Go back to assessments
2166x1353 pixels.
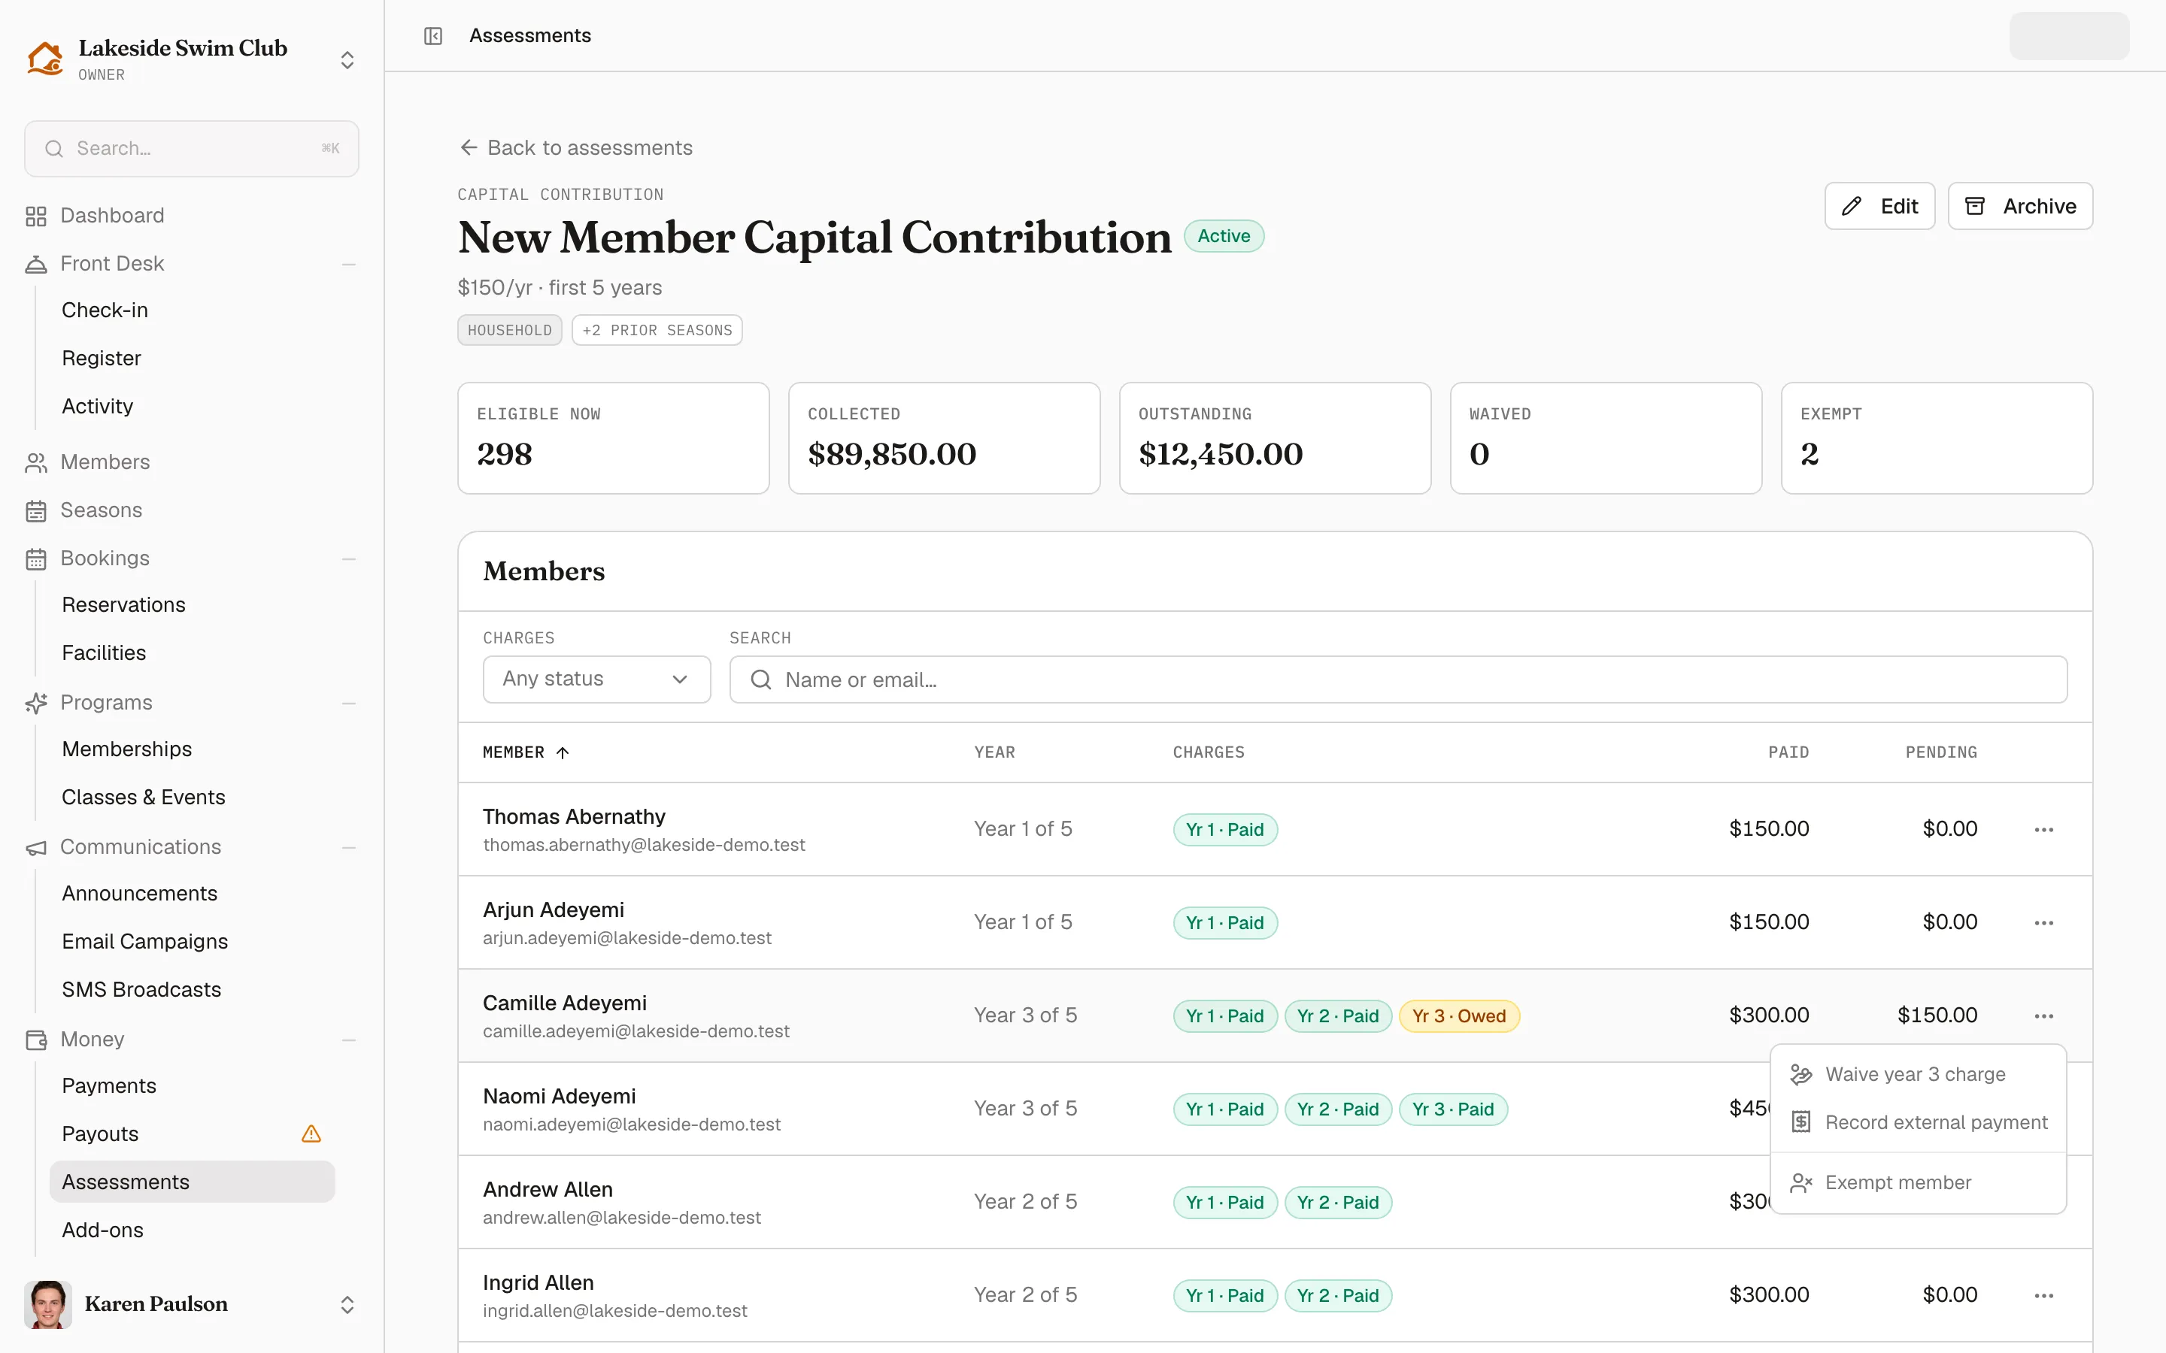coord(575,147)
